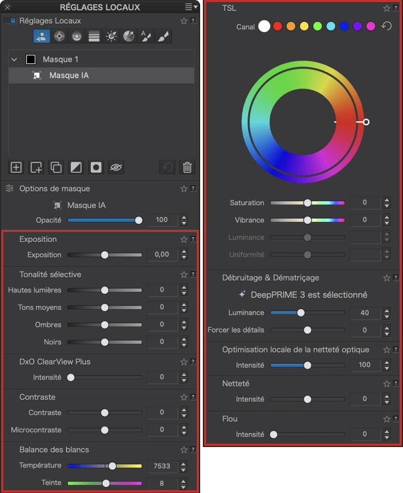Add a new mask with the plus button

[16, 167]
